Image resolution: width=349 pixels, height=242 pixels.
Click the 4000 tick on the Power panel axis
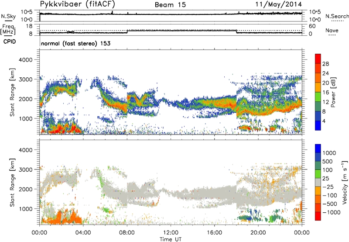click(x=25, y=60)
